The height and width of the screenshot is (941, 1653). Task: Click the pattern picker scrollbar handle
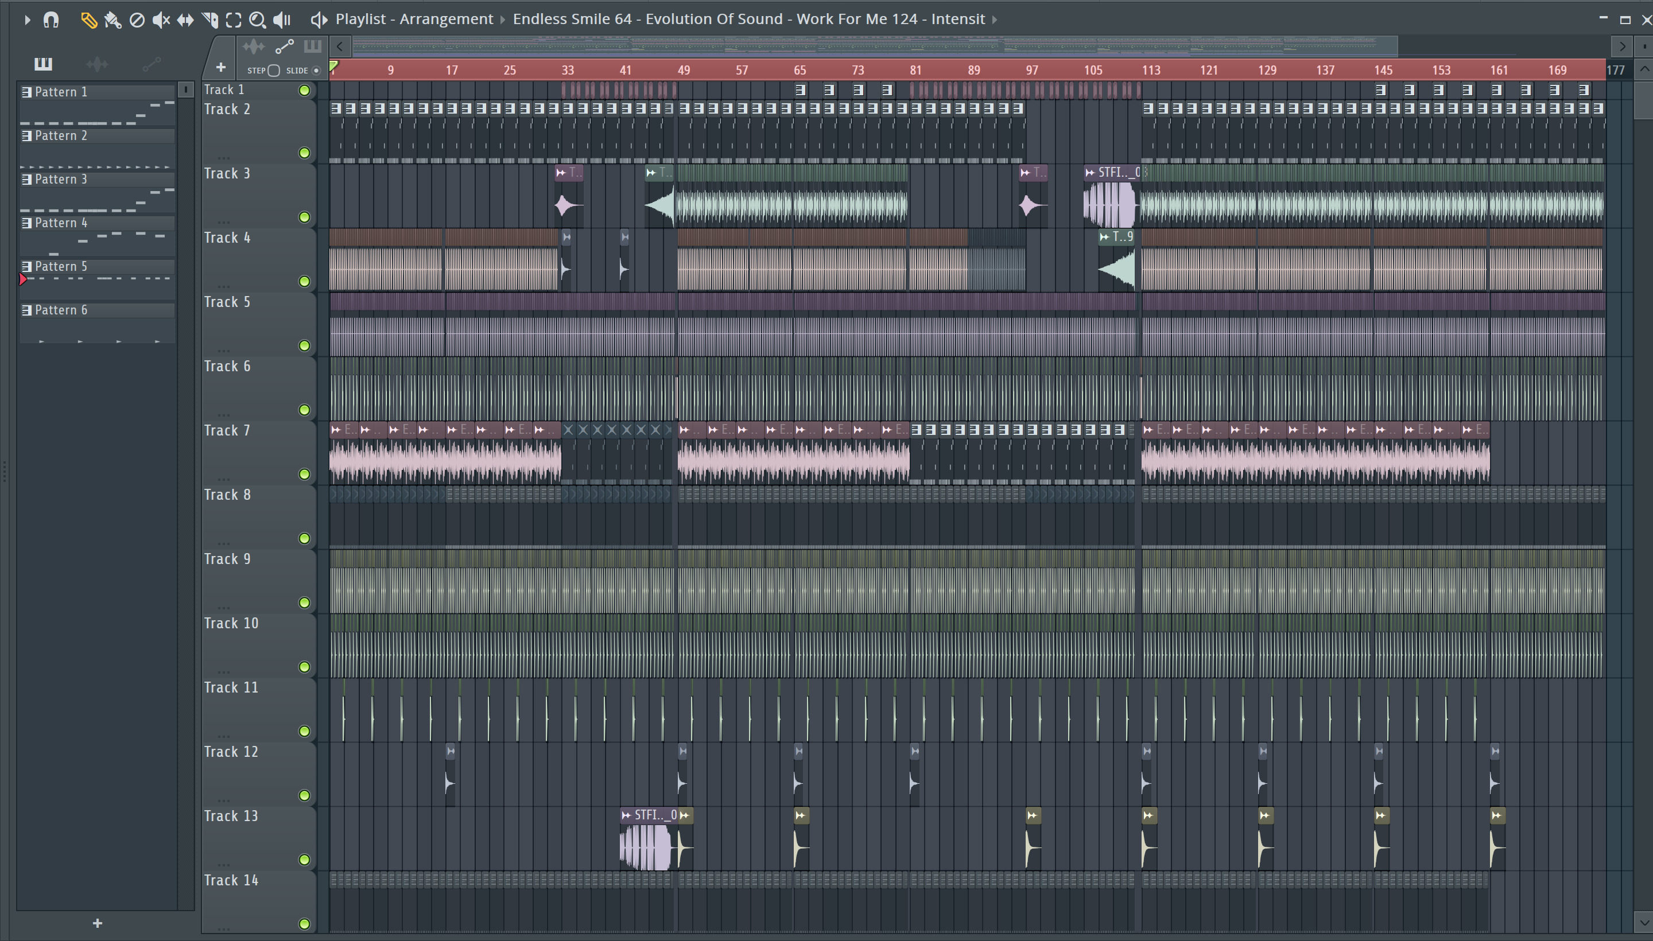coord(186,89)
